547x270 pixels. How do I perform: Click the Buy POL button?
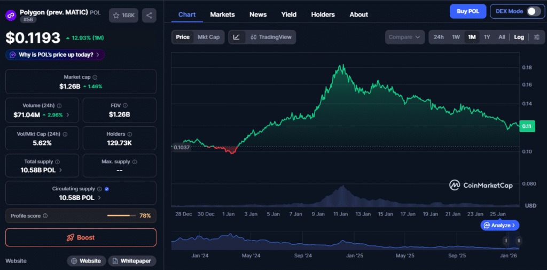coord(467,11)
